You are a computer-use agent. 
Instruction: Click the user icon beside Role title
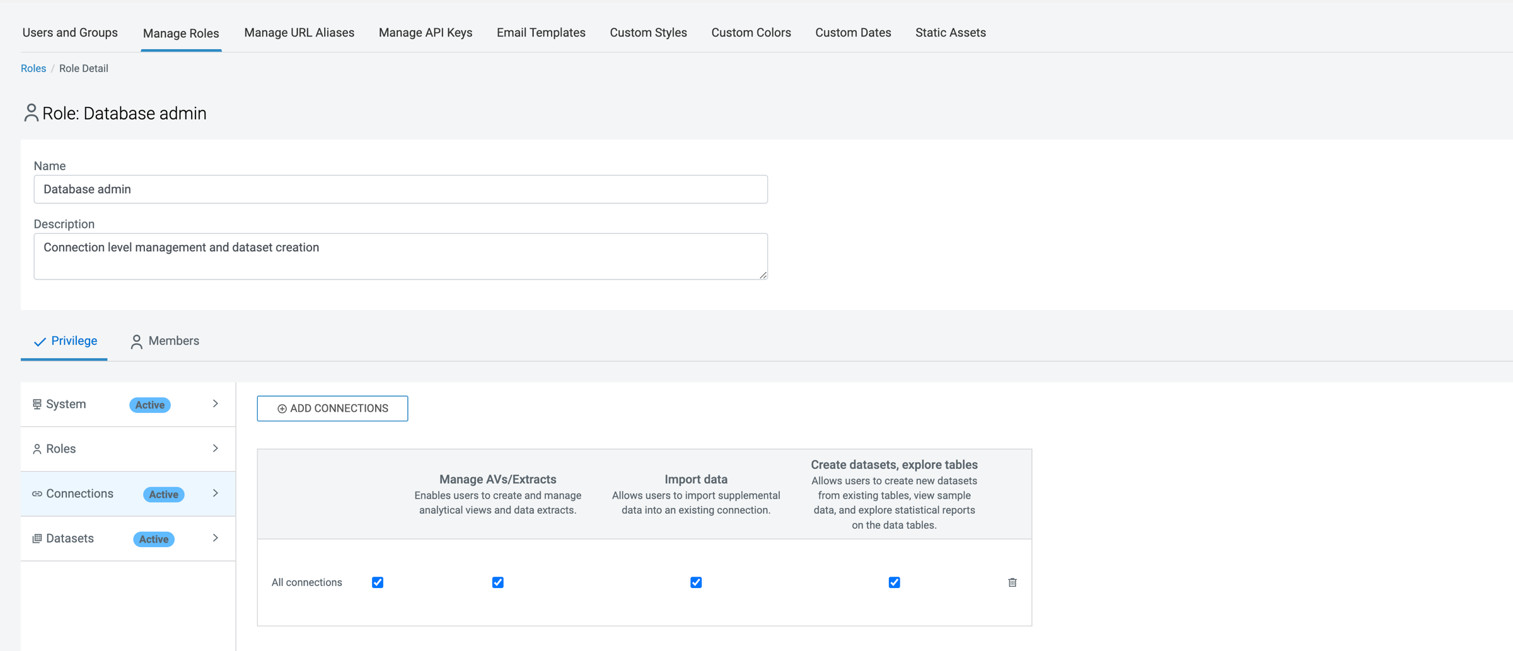click(x=30, y=113)
